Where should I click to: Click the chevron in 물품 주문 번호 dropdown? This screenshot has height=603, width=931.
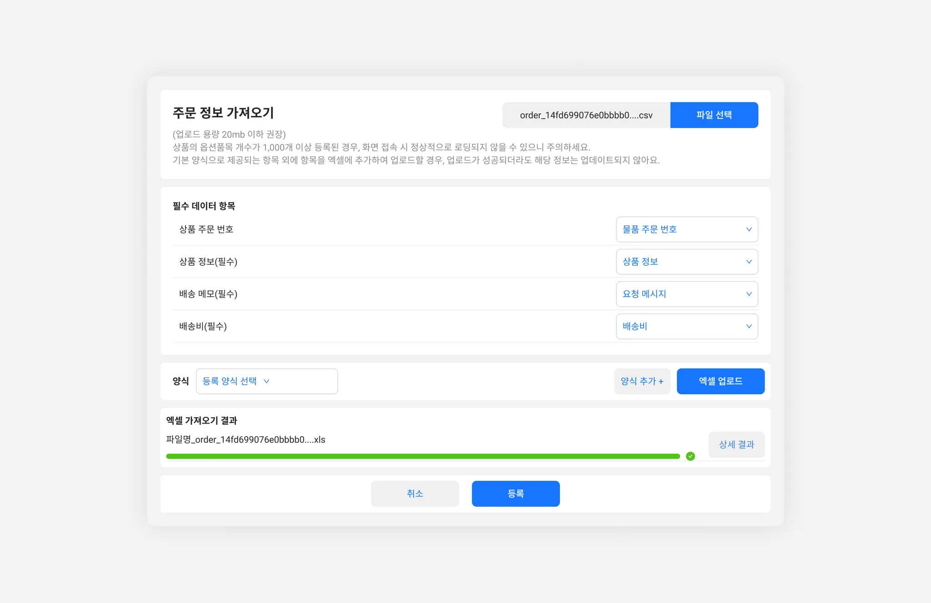(749, 229)
